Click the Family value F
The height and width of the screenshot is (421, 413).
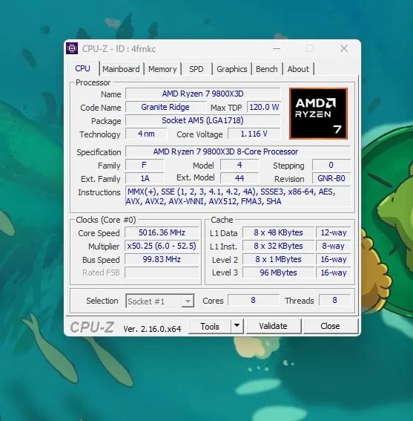(145, 165)
